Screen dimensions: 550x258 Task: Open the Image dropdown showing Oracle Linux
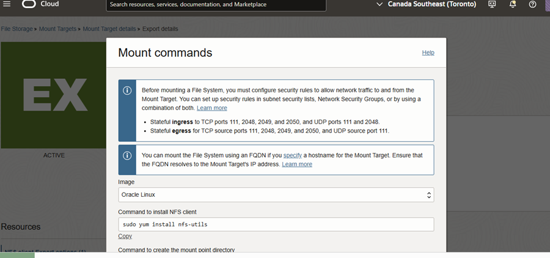[276, 195]
